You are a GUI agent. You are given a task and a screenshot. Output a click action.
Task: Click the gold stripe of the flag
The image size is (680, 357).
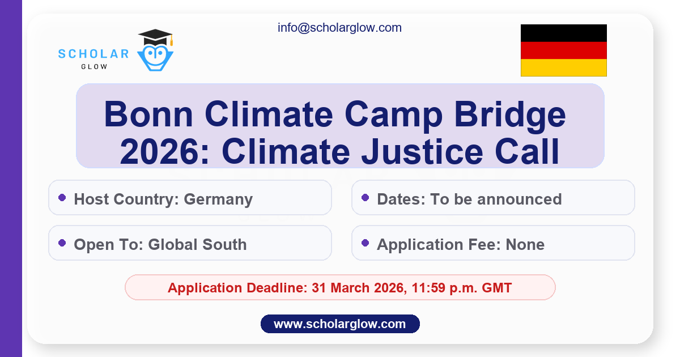point(563,67)
